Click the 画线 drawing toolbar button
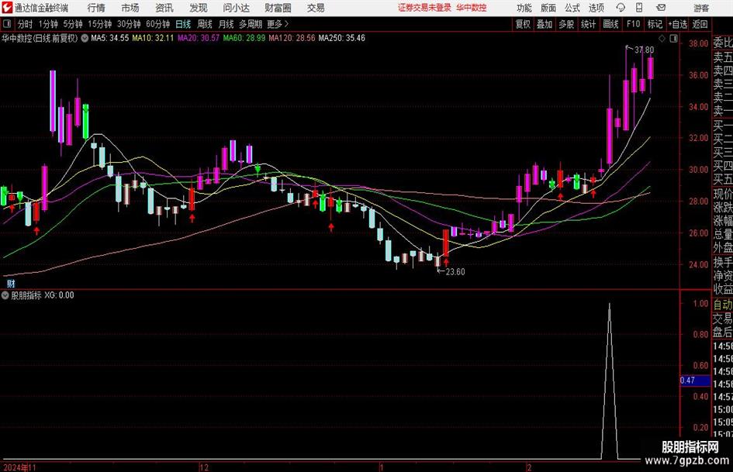The width and height of the screenshot is (733, 472). [x=610, y=24]
